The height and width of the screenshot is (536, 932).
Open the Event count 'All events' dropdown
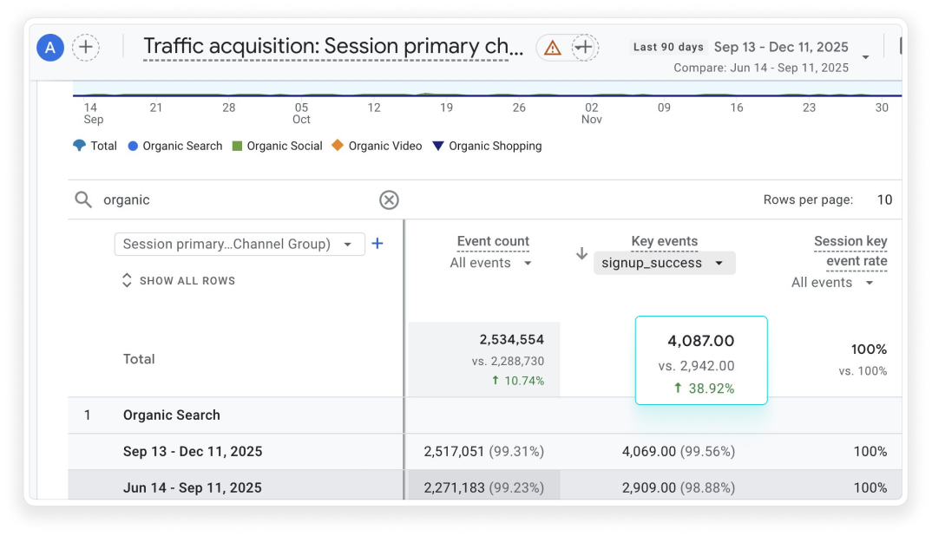pyautogui.click(x=491, y=263)
